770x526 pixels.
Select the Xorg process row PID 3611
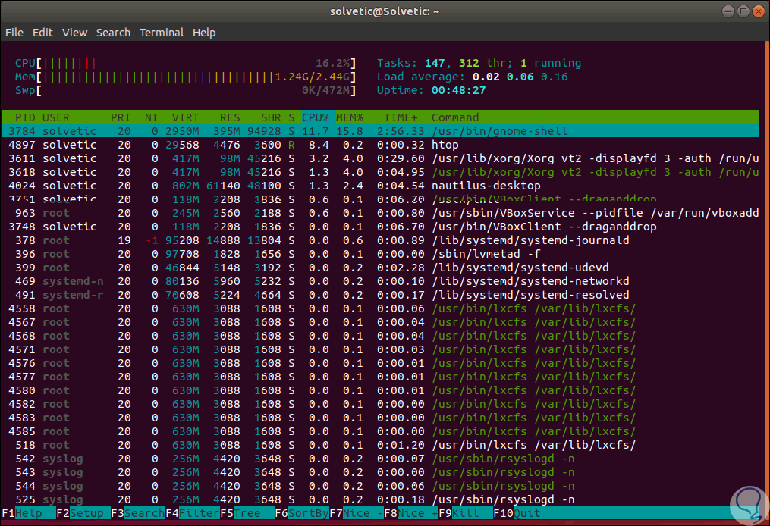[381, 158]
